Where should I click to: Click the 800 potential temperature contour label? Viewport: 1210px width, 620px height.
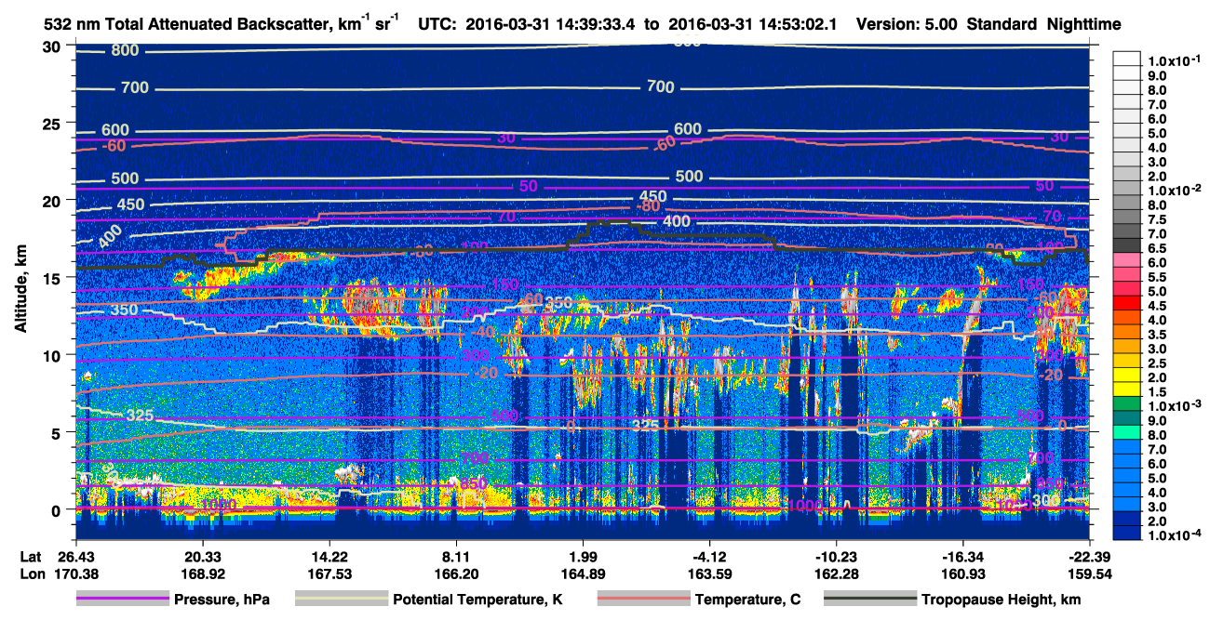click(x=125, y=50)
